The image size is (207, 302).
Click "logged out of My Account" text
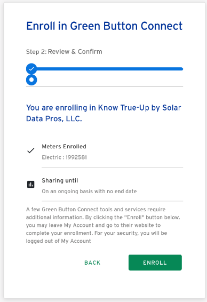pos(59,241)
